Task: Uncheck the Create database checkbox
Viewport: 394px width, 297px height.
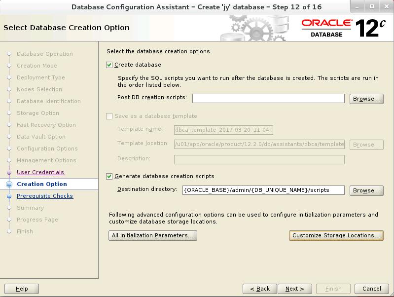Action: point(109,65)
